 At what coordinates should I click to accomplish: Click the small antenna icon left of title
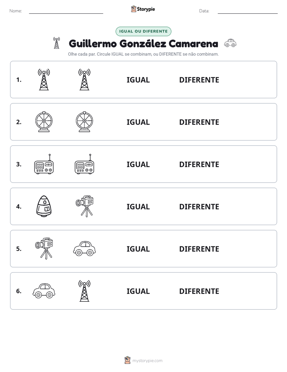tap(56, 43)
